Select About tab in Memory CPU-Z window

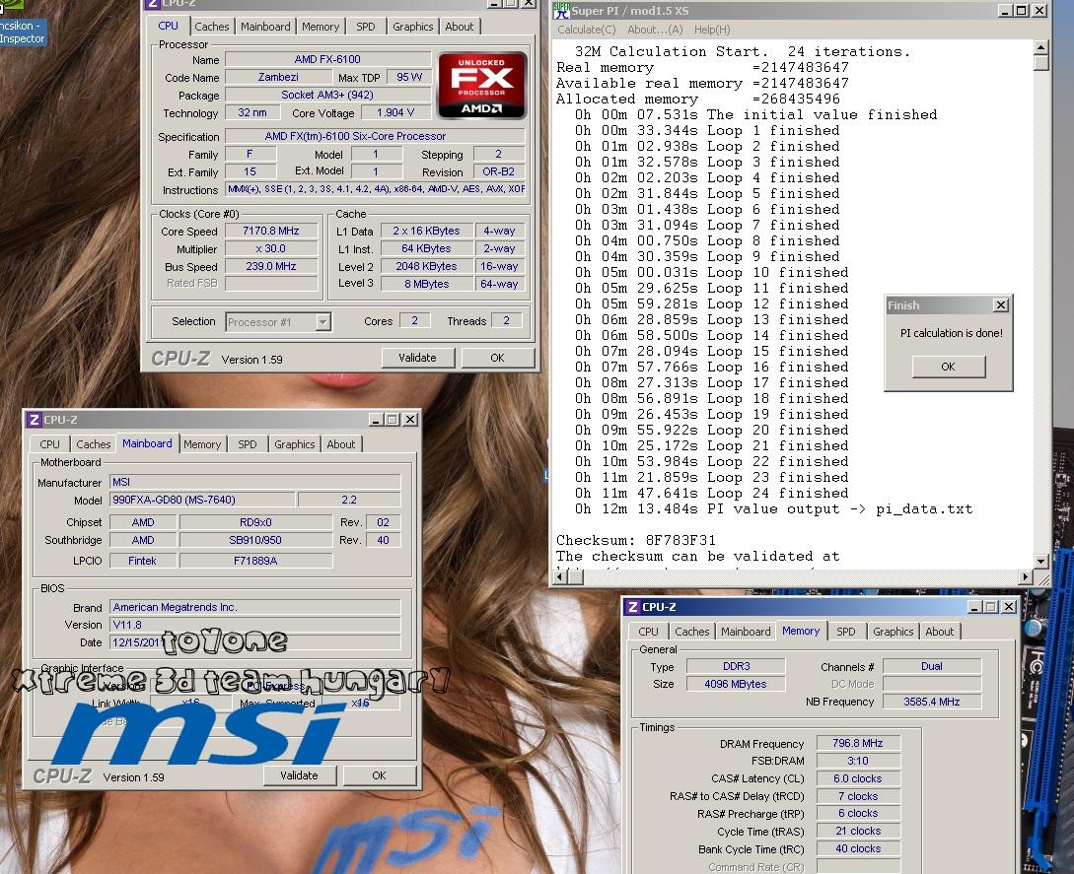939,632
